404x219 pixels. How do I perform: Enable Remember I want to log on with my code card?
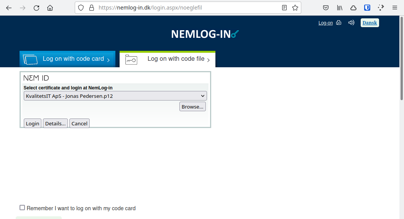22,208
